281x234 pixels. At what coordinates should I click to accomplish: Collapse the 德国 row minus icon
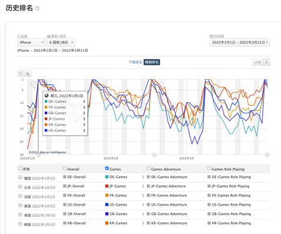click(20, 178)
